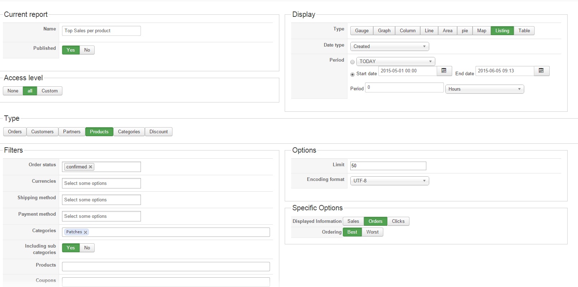Remove the confirmed order status tag

tap(91, 167)
